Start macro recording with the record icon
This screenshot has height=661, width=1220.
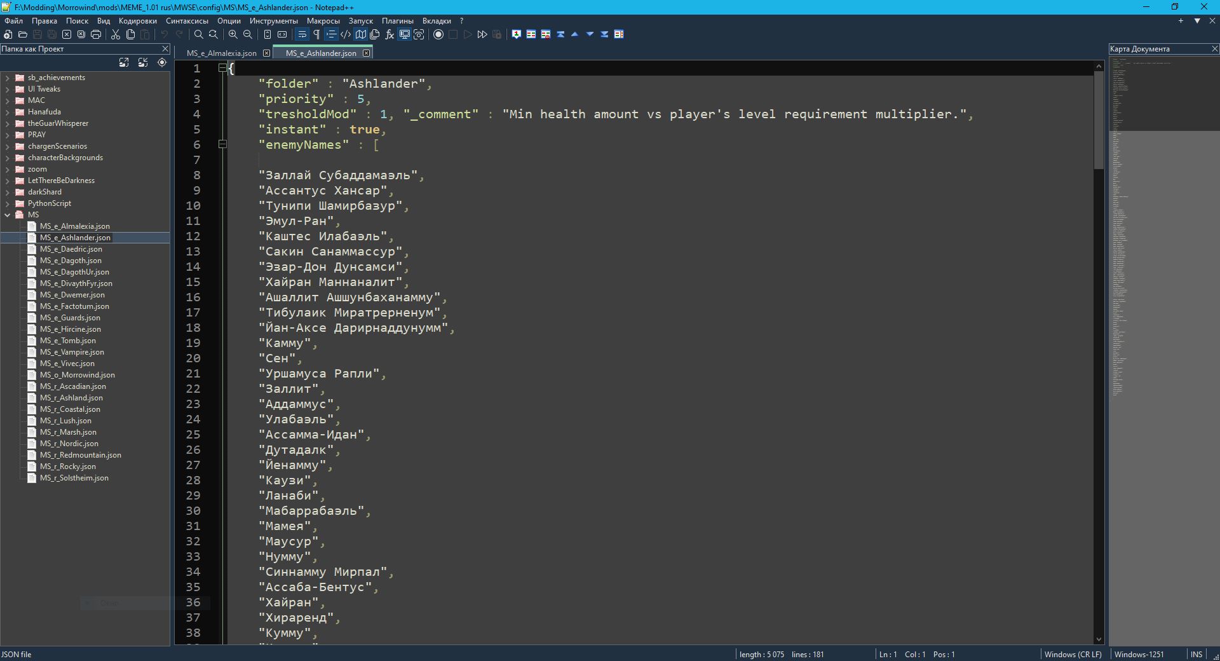pos(438,34)
